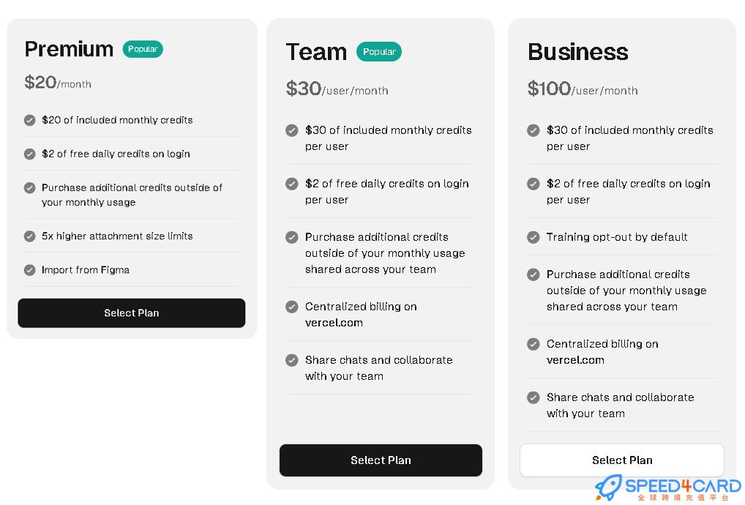Click checkmark beside Business Share chats feature

[534, 397]
